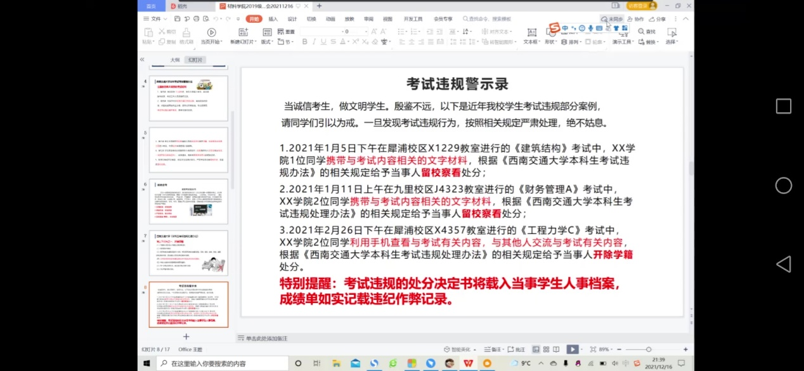804x371 pixels.
Task: Click the 分享 share button
Action: click(x=658, y=19)
